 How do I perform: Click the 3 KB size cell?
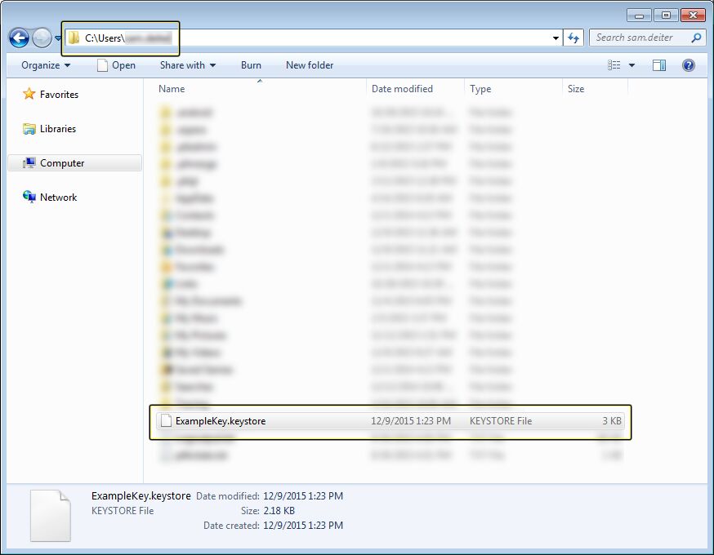pos(612,421)
